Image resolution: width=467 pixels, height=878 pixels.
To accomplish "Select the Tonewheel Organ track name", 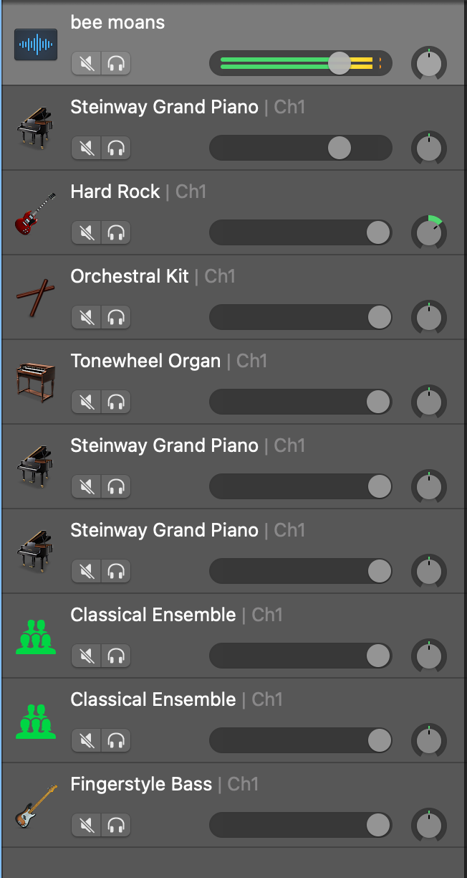I will pos(145,361).
